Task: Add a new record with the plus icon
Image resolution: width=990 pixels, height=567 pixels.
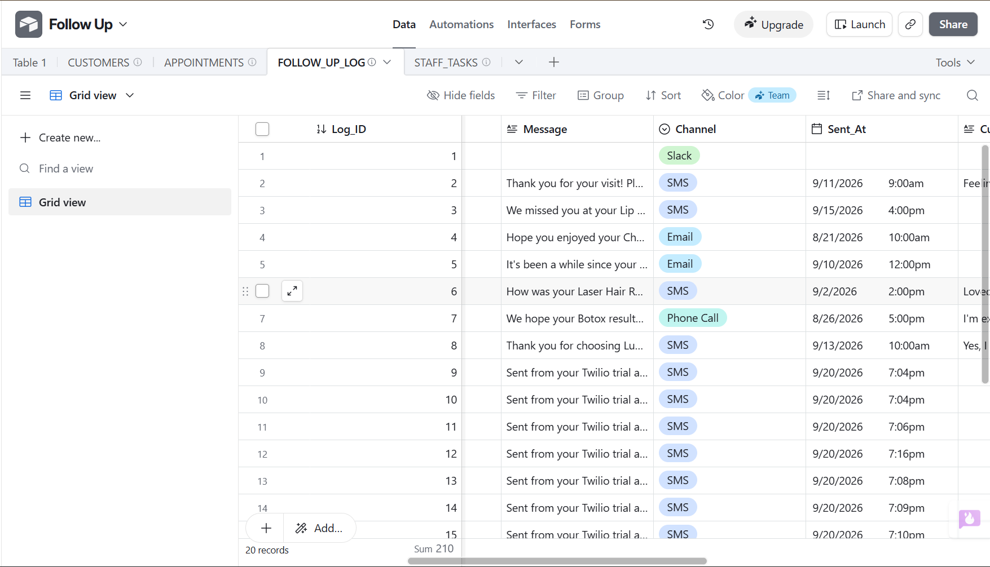Action: pyautogui.click(x=266, y=528)
